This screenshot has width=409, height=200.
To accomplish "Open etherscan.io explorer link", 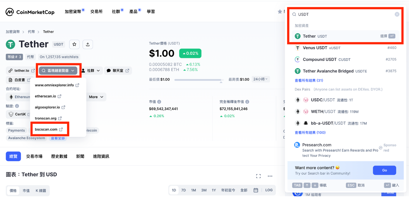I will [x=48, y=96].
